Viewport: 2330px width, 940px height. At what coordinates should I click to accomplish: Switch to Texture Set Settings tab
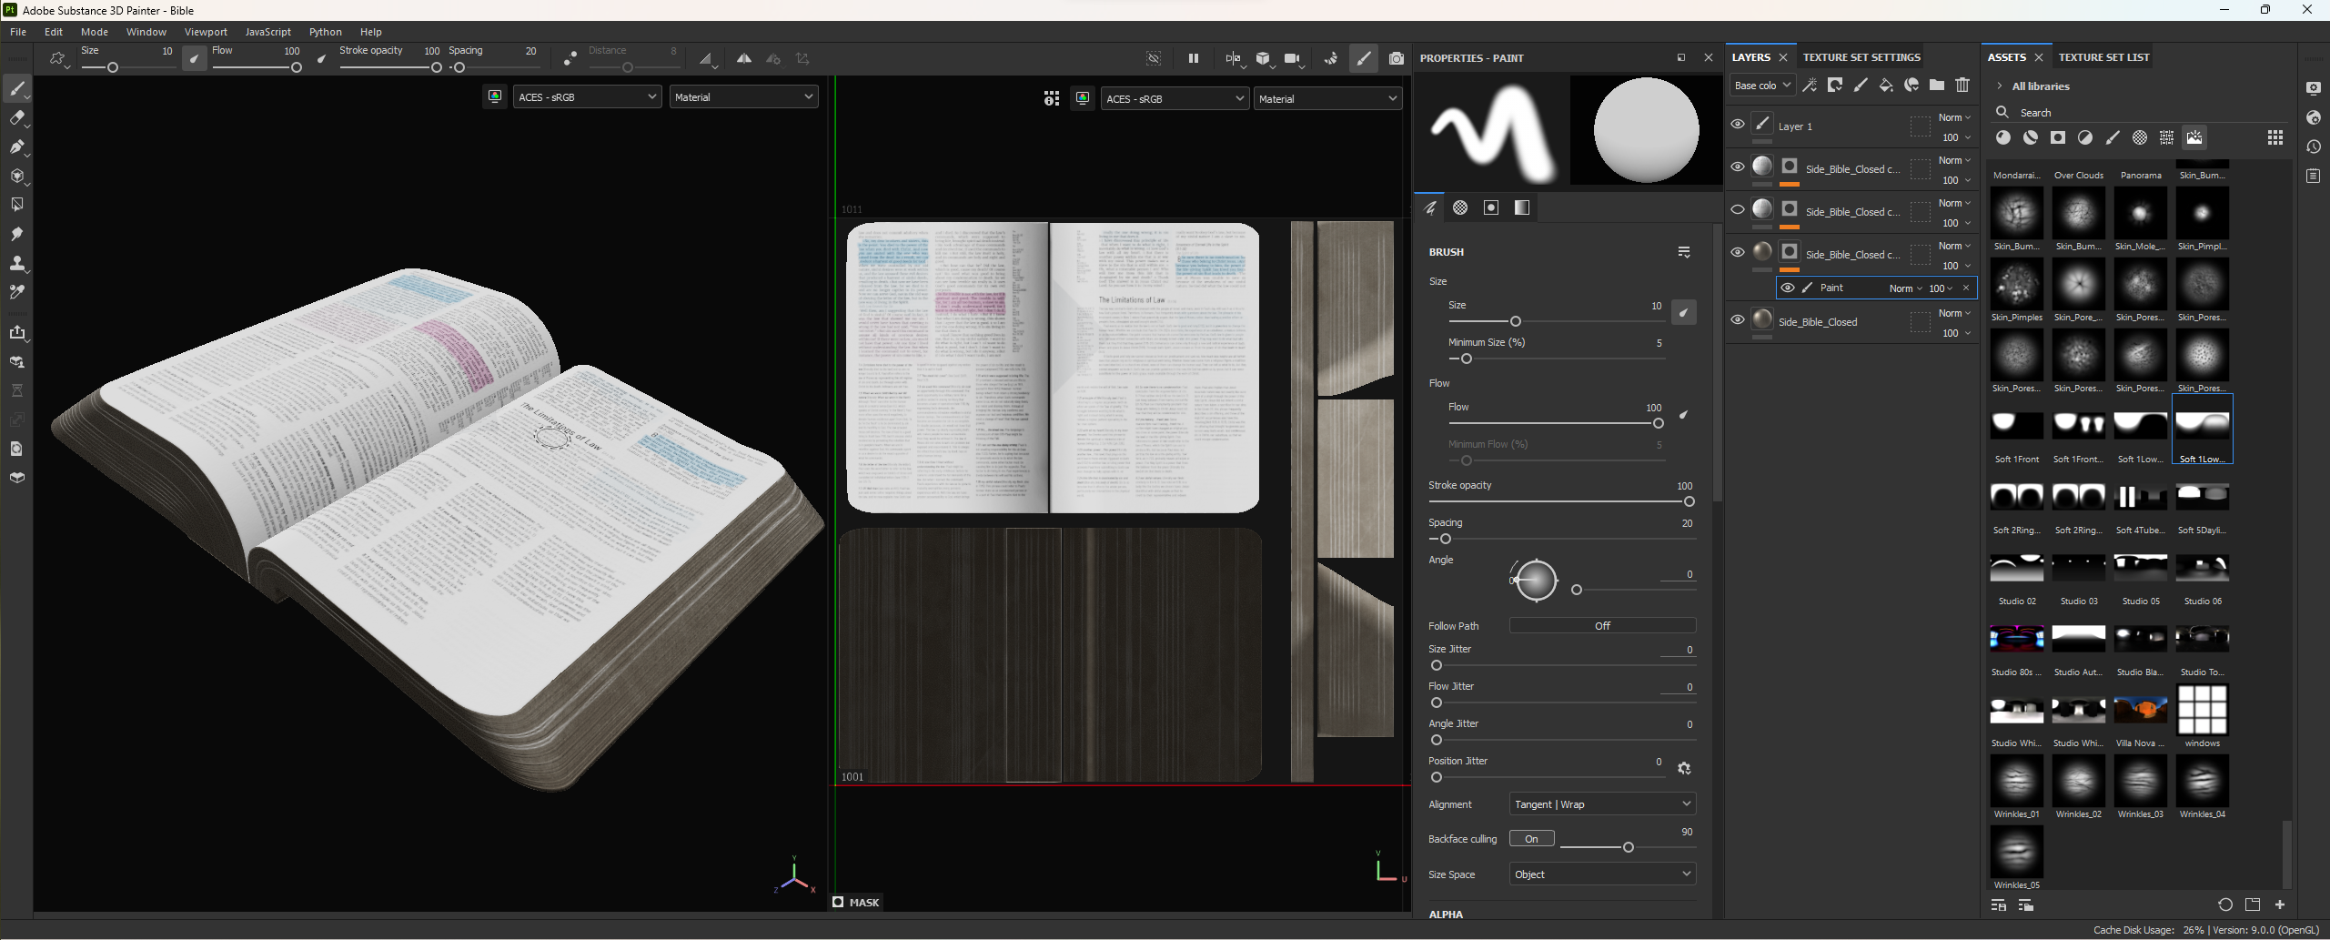point(1861,57)
